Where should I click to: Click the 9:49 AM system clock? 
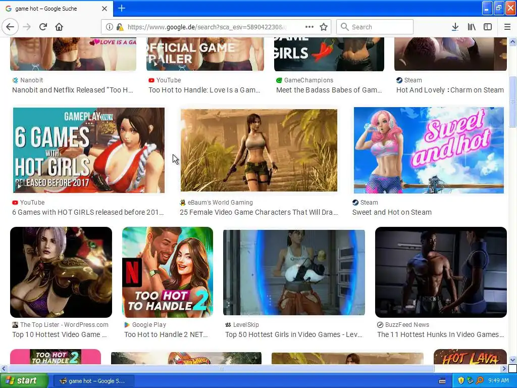[498, 381]
